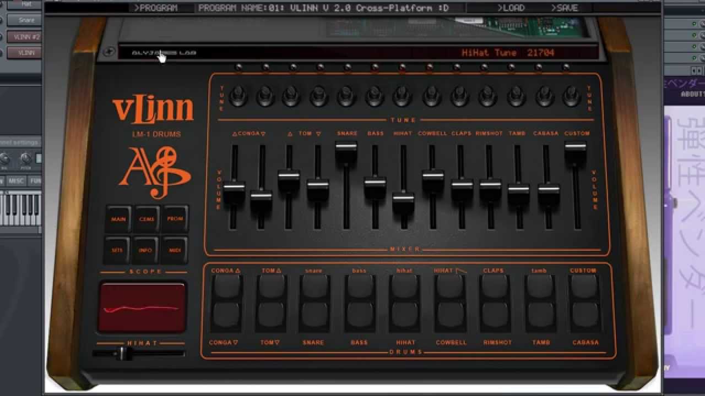705x396 pixels.
Task: Hit the upper bass drum pad
Action: (x=361, y=287)
